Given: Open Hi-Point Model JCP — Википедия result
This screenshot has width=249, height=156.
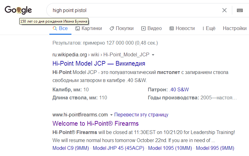Looking at the screenshot, I should pyautogui.click(x=99, y=63).
